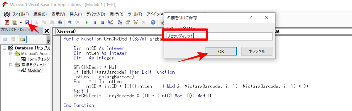Screen dimensions: 352x111
Task: Open the ファイル(F) menu
Action: coord(20,14)
